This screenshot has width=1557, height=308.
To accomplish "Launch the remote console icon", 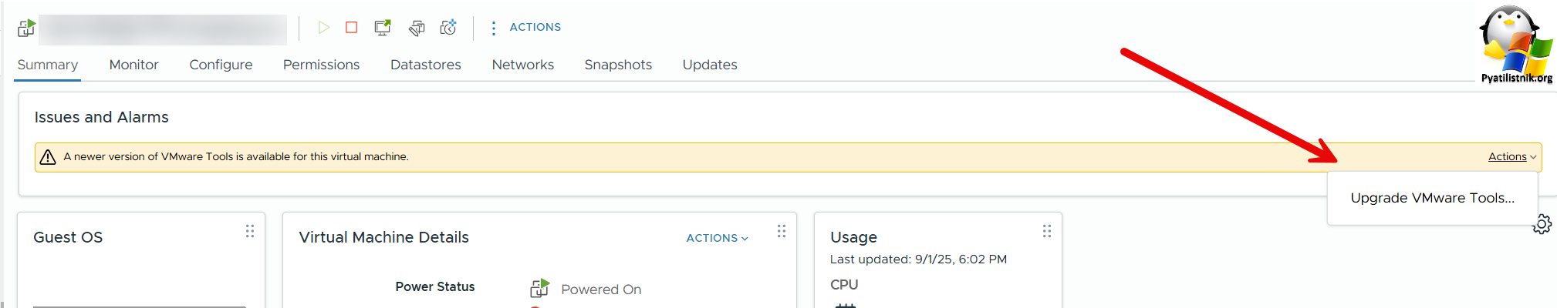I will point(383,28).
